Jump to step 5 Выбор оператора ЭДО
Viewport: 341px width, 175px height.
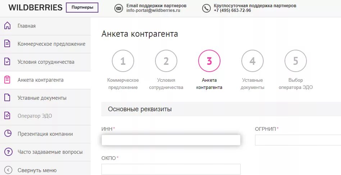pyautogui.click(x=296, y=61)
